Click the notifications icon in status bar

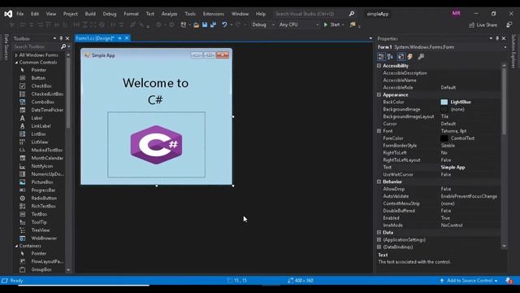pyautogui.click(x=509, y=281)
